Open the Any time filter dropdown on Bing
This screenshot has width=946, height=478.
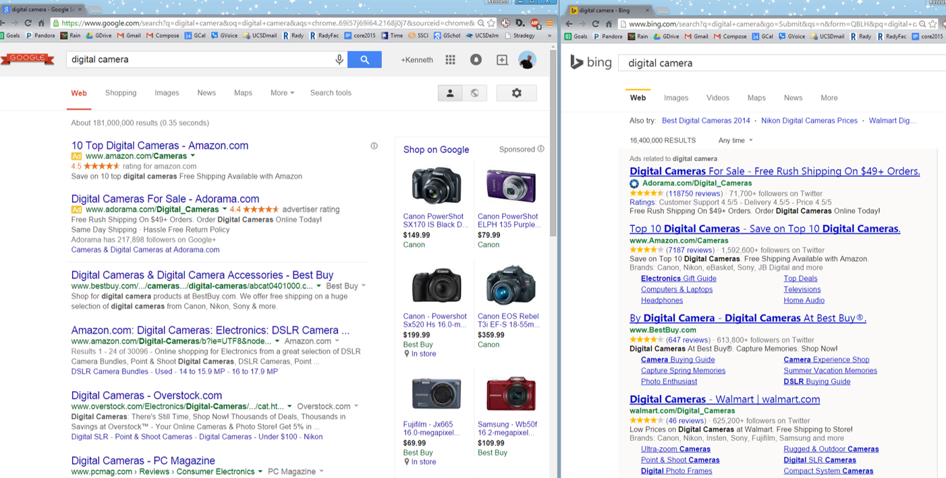735,141
